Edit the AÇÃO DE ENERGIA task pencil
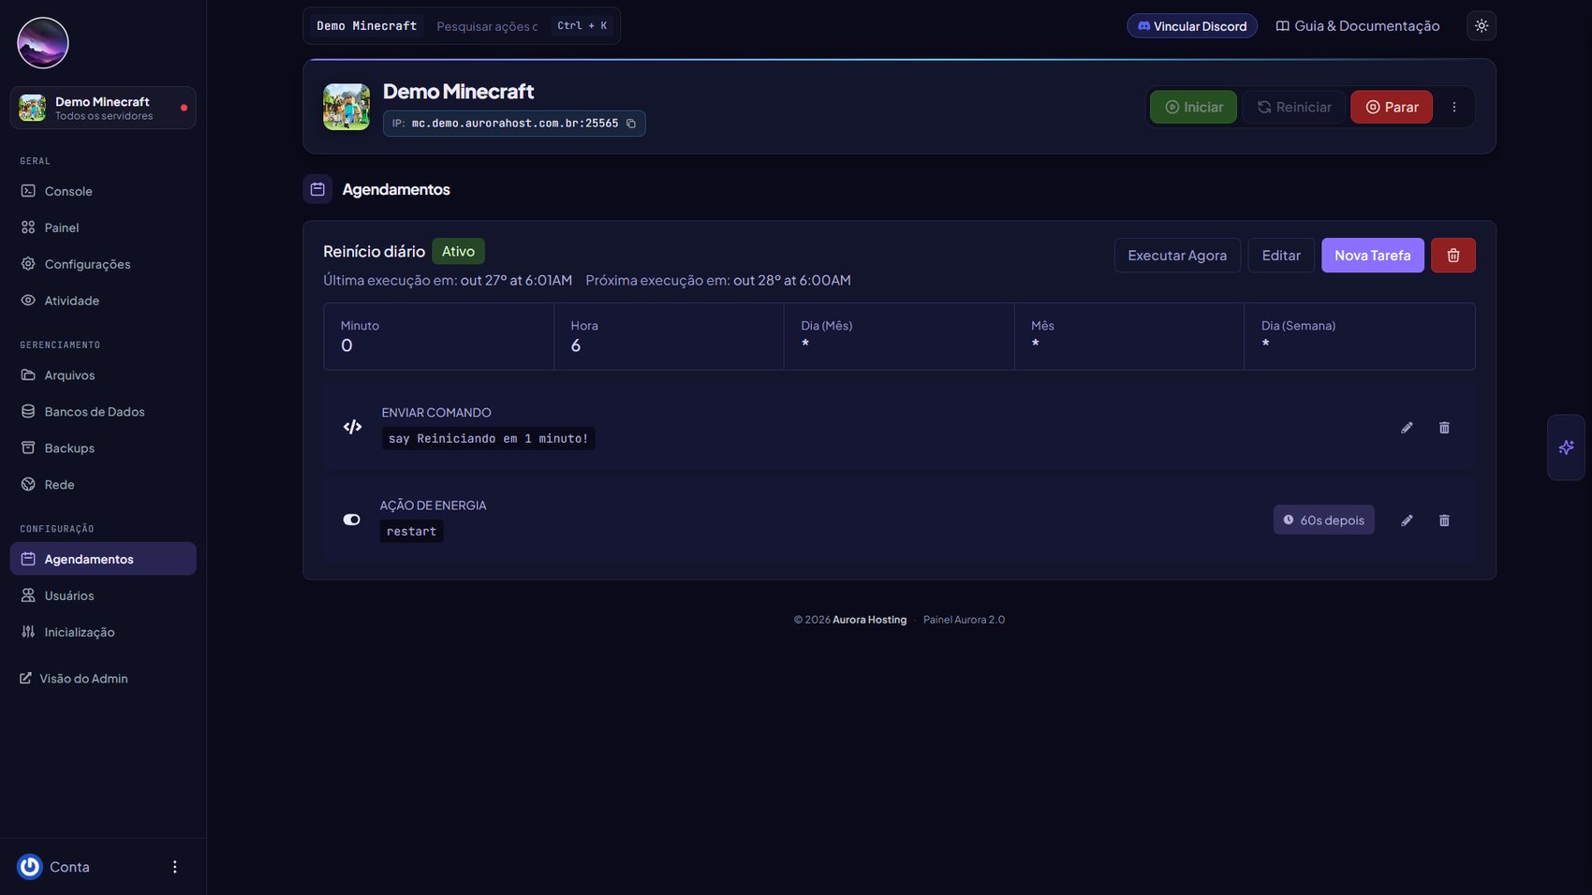The image size is (1592, 895). pyautogui.click(x=1407, y=521)
